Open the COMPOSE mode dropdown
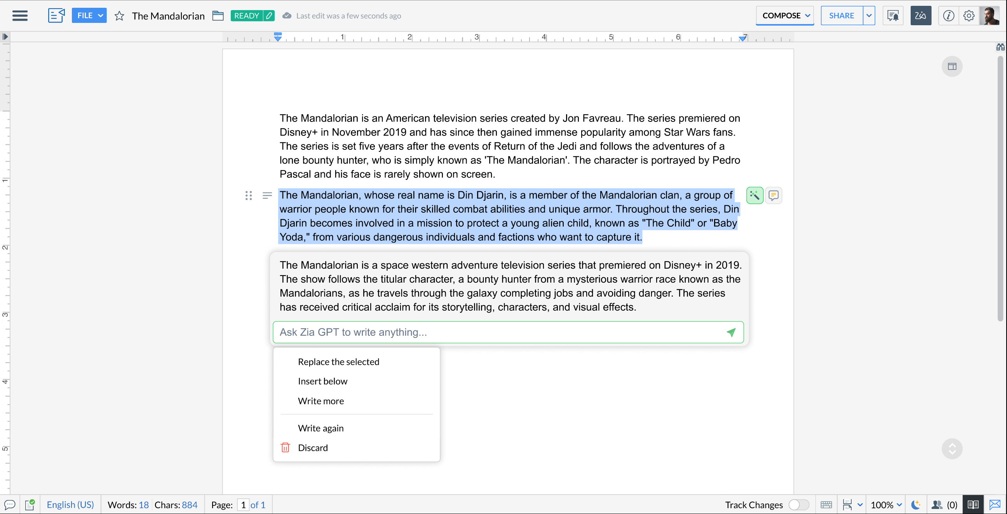The image size is (1007, 514). [785, 16]
